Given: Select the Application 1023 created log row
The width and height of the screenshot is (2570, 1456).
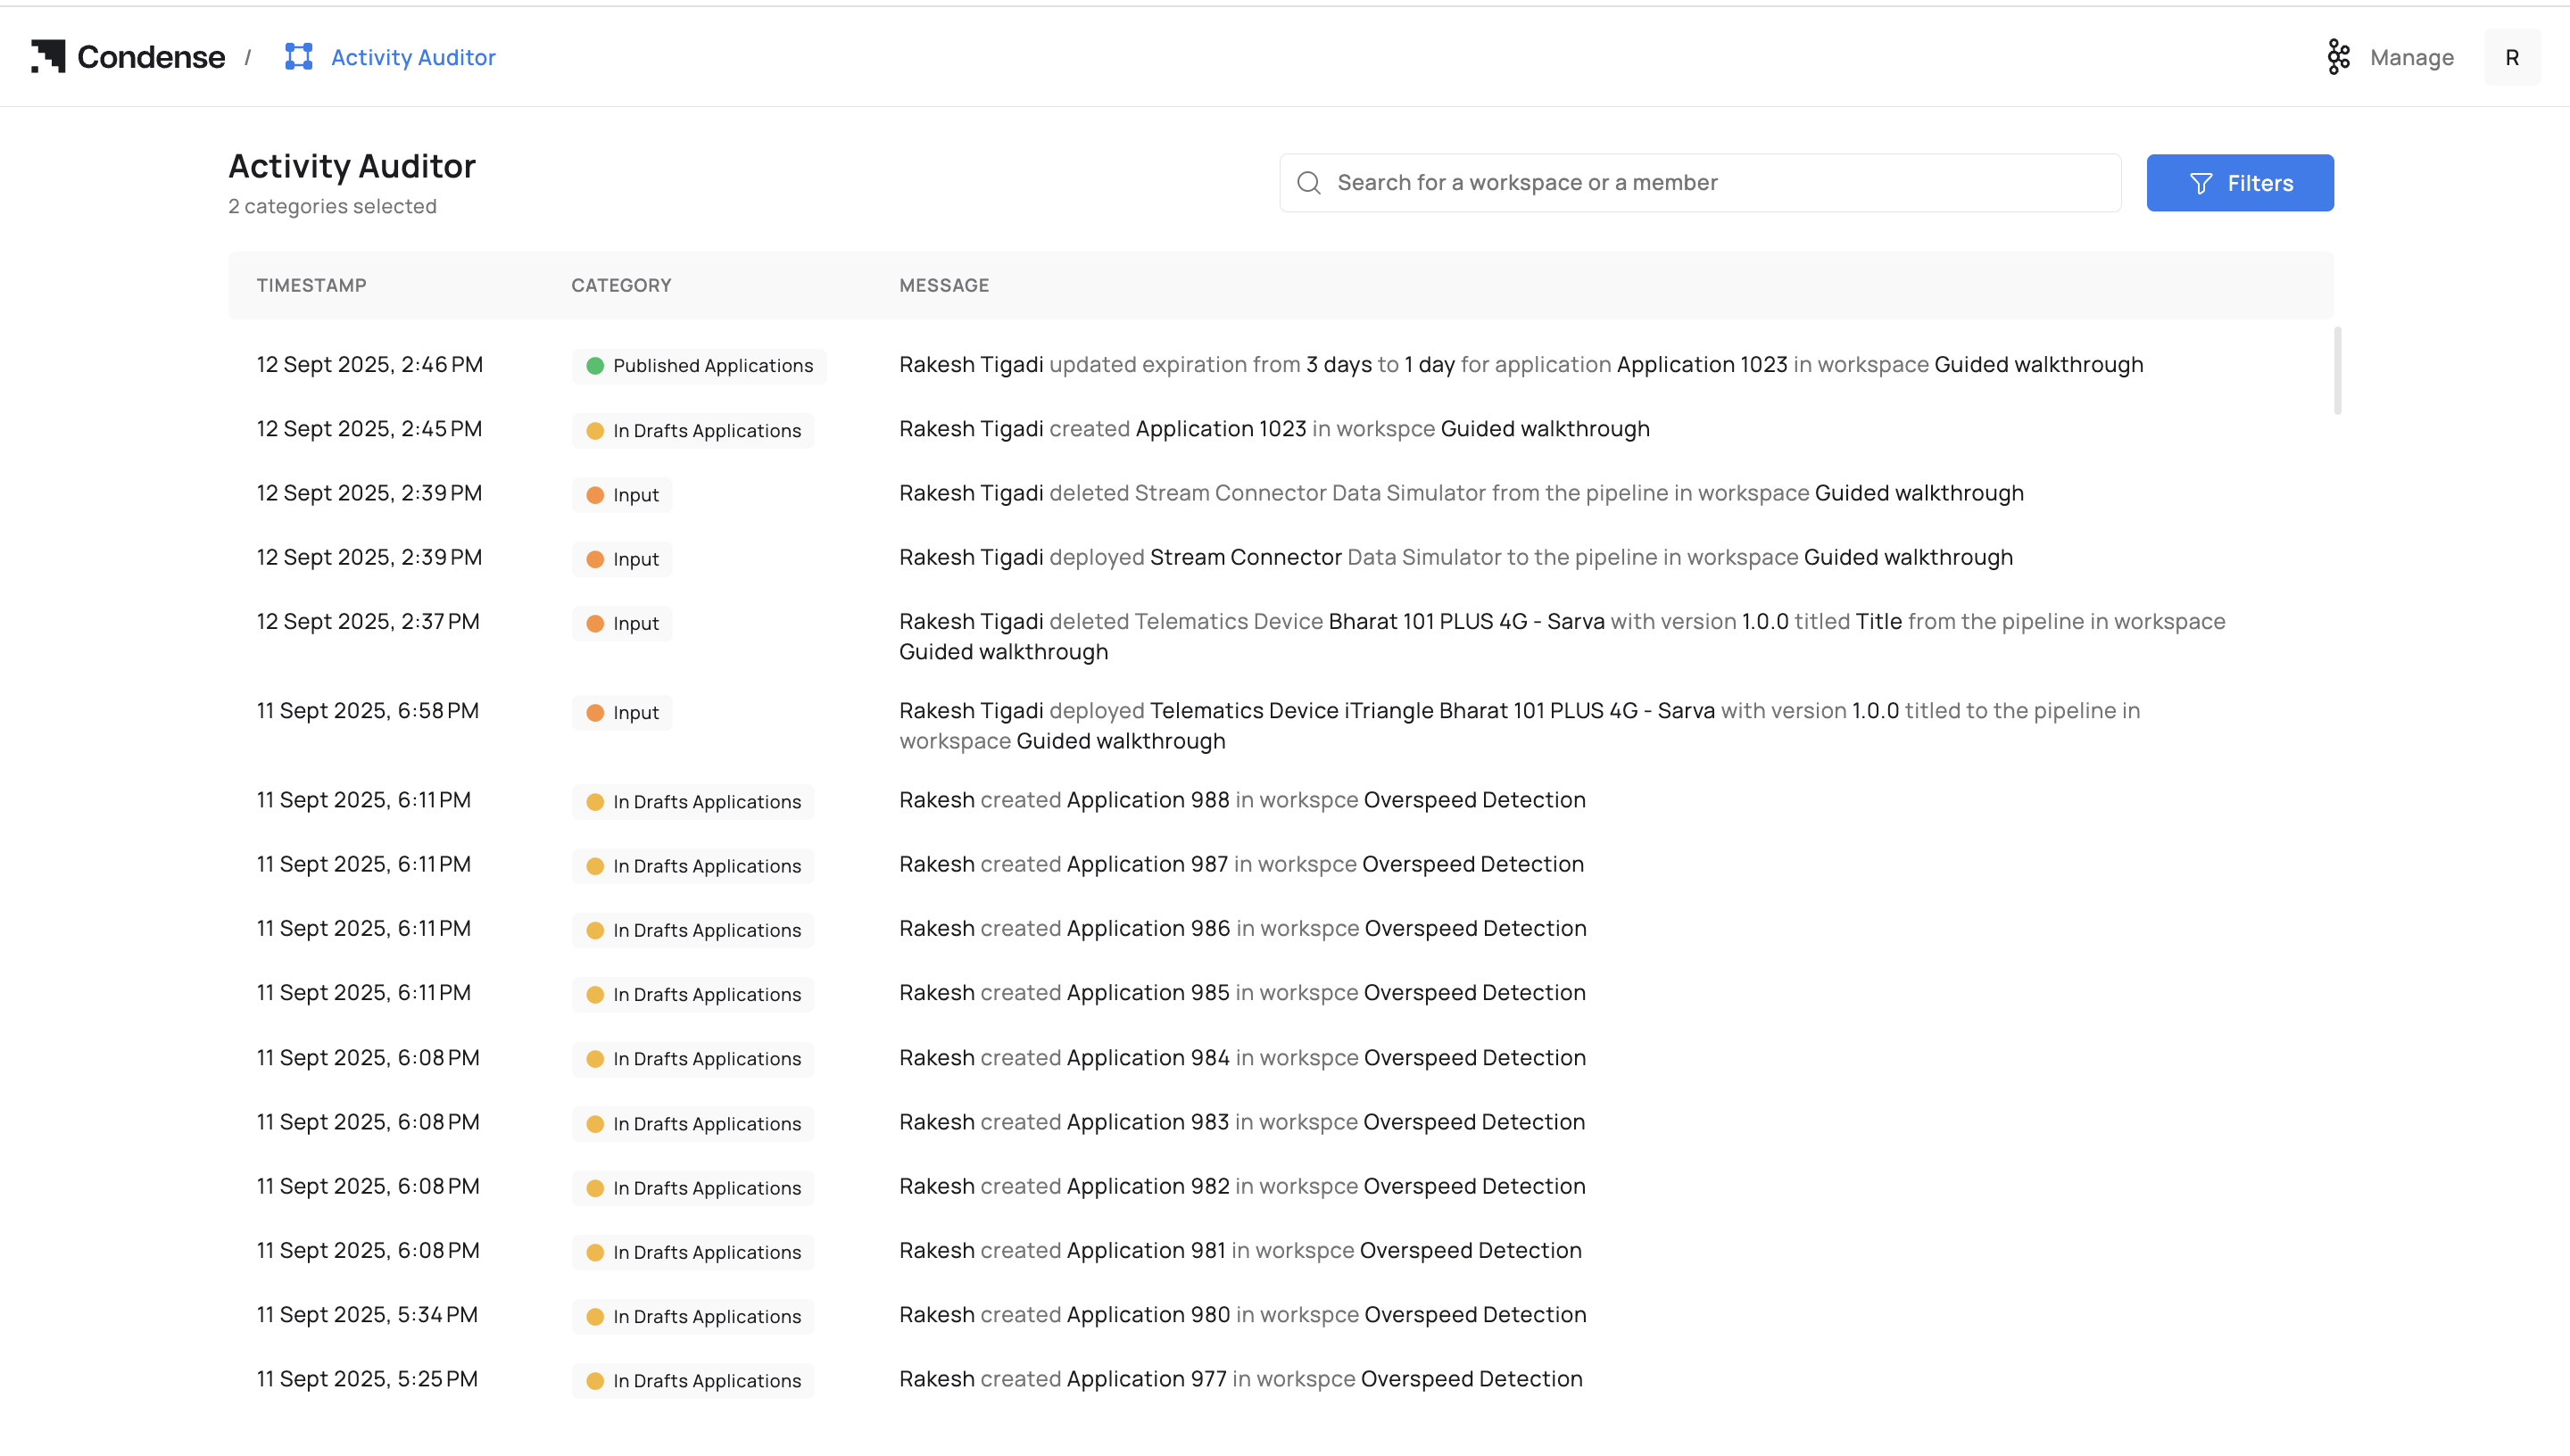Looking at the screenshot, I should tap(1273, 429).
